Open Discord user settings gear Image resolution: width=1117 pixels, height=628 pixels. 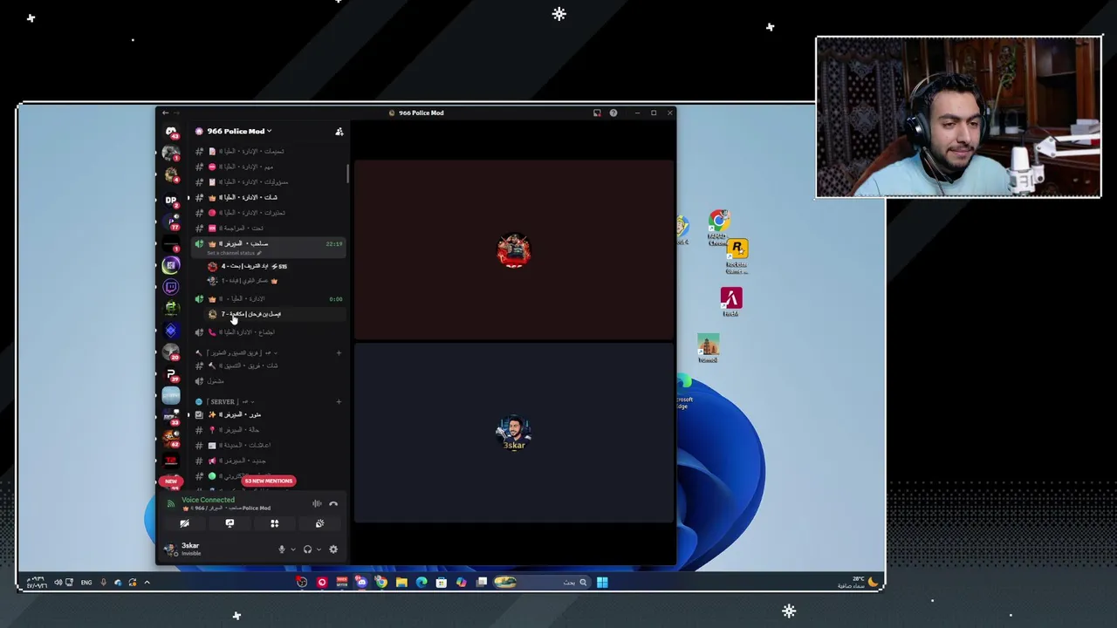pos(332,549)
